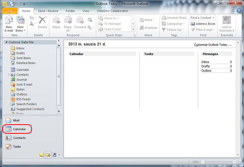Click the Reply button
The width and height of the screenshot is (244, 167).
coord(56,23)
